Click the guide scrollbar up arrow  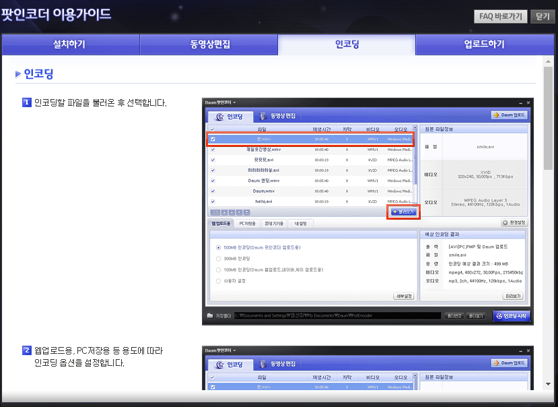coord(548,61)
